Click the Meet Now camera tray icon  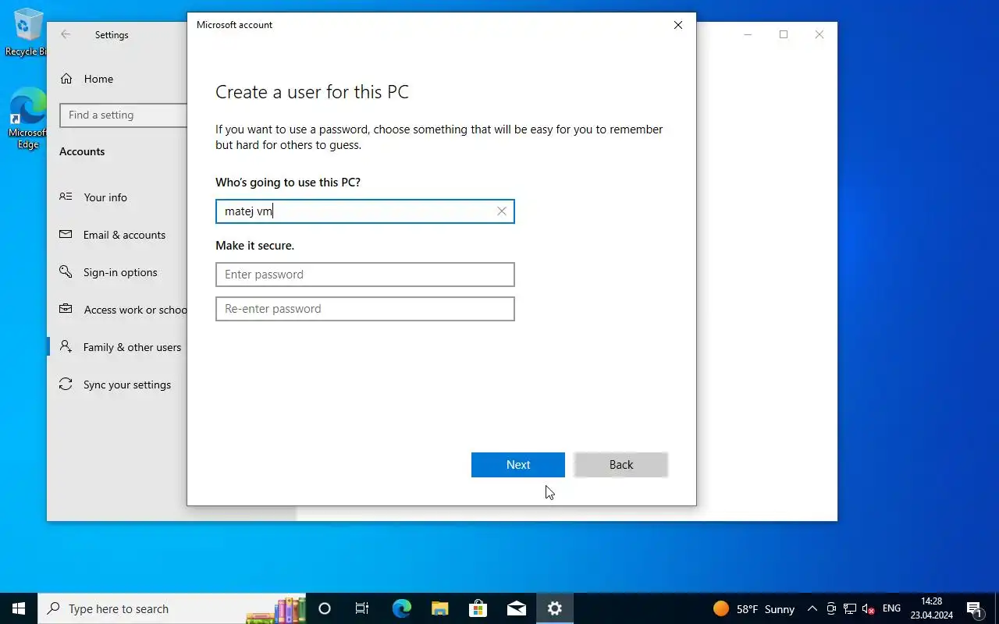pyautogui.click(x=831, y=608)
